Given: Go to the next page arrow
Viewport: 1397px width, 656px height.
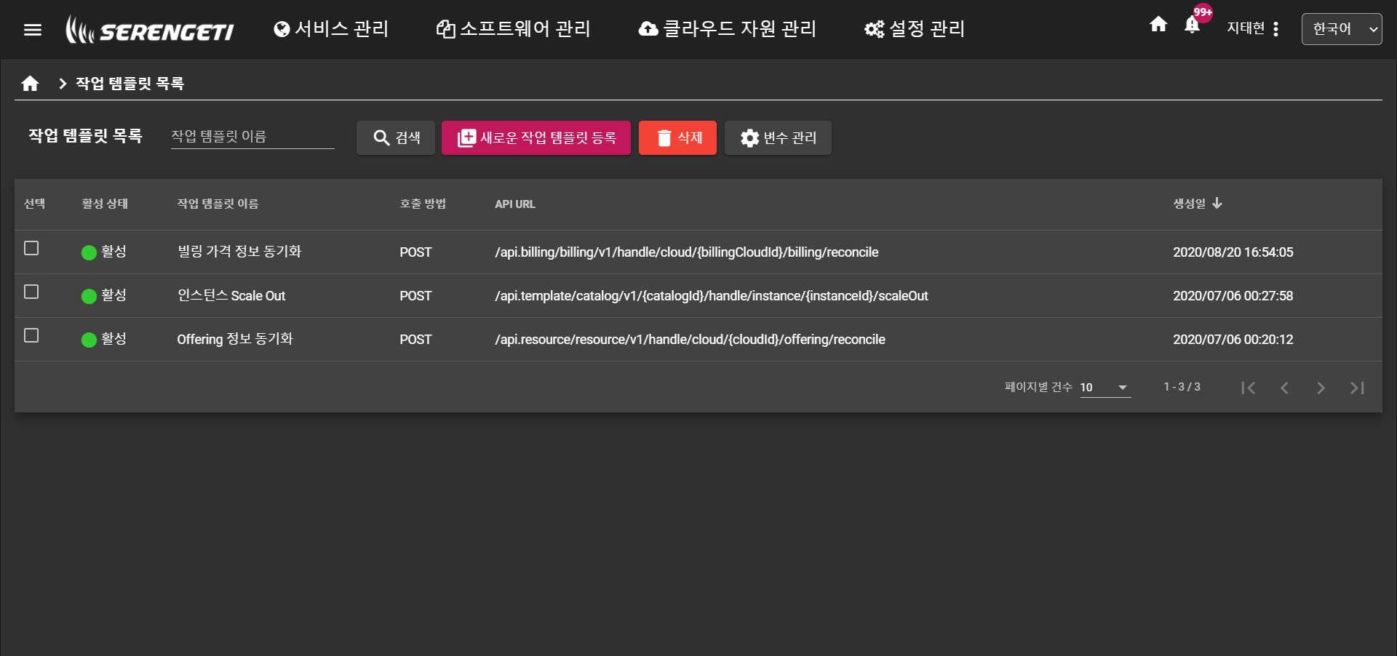Looking at the screenshot, I should point(1321,388).
